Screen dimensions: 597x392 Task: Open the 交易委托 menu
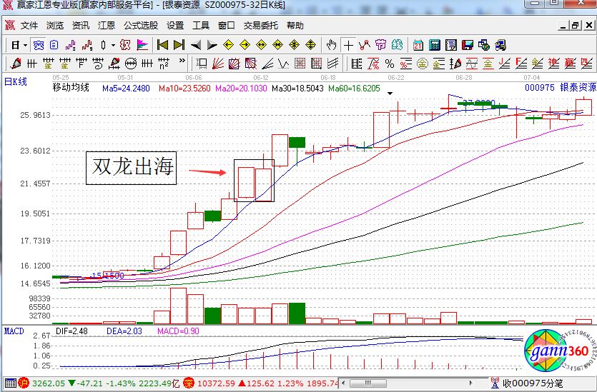(x=260, y=25)
